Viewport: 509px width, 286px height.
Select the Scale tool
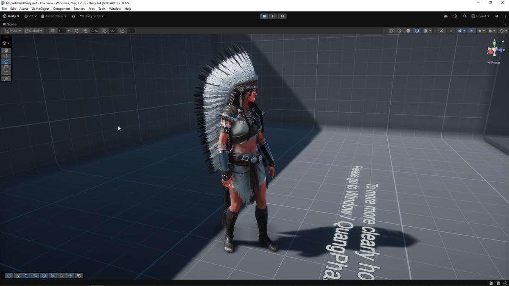6,67
